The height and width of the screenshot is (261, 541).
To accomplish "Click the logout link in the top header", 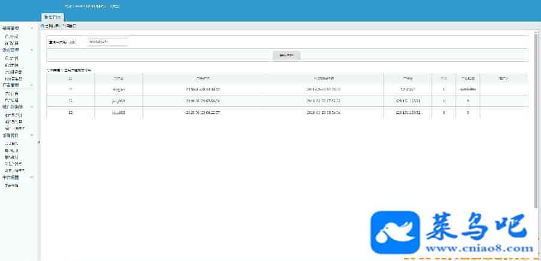I will pos(115,7).
